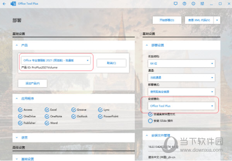Click the 查看 XML 代码(V) button

point(199,20)
